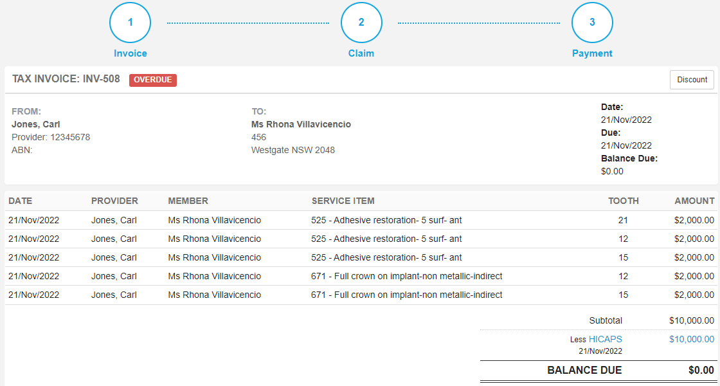The height and width of the screenshot is (386, 720).
Task: Select the DATE column header
Action: tap(22, 200)
